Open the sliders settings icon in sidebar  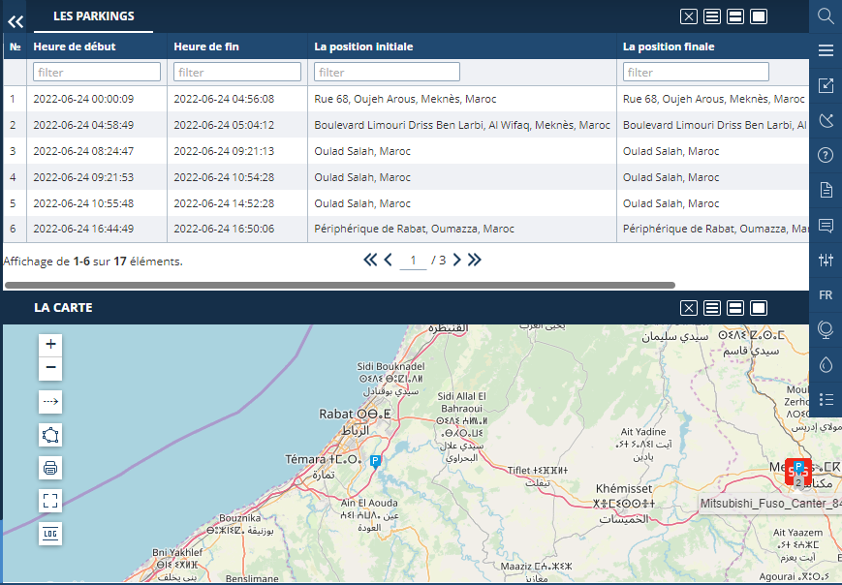click(826, 260)
